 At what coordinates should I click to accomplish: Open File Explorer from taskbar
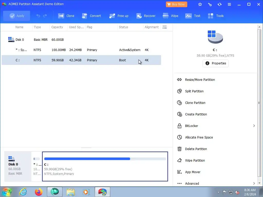(x=71, y=192)
